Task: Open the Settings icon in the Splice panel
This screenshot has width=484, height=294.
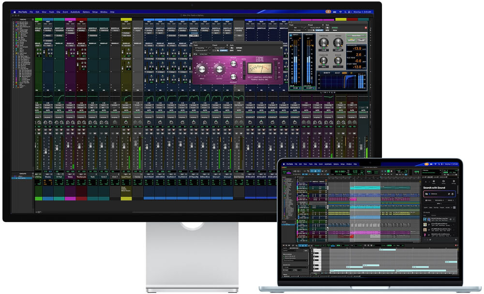Action: point(454,180)
